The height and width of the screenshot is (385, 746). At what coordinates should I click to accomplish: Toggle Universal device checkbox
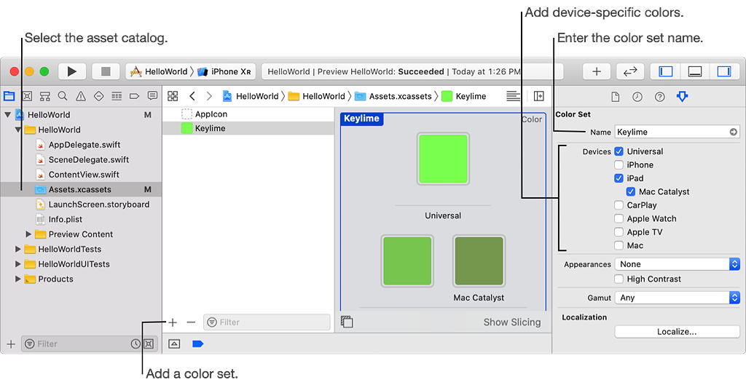coord(619,151)
